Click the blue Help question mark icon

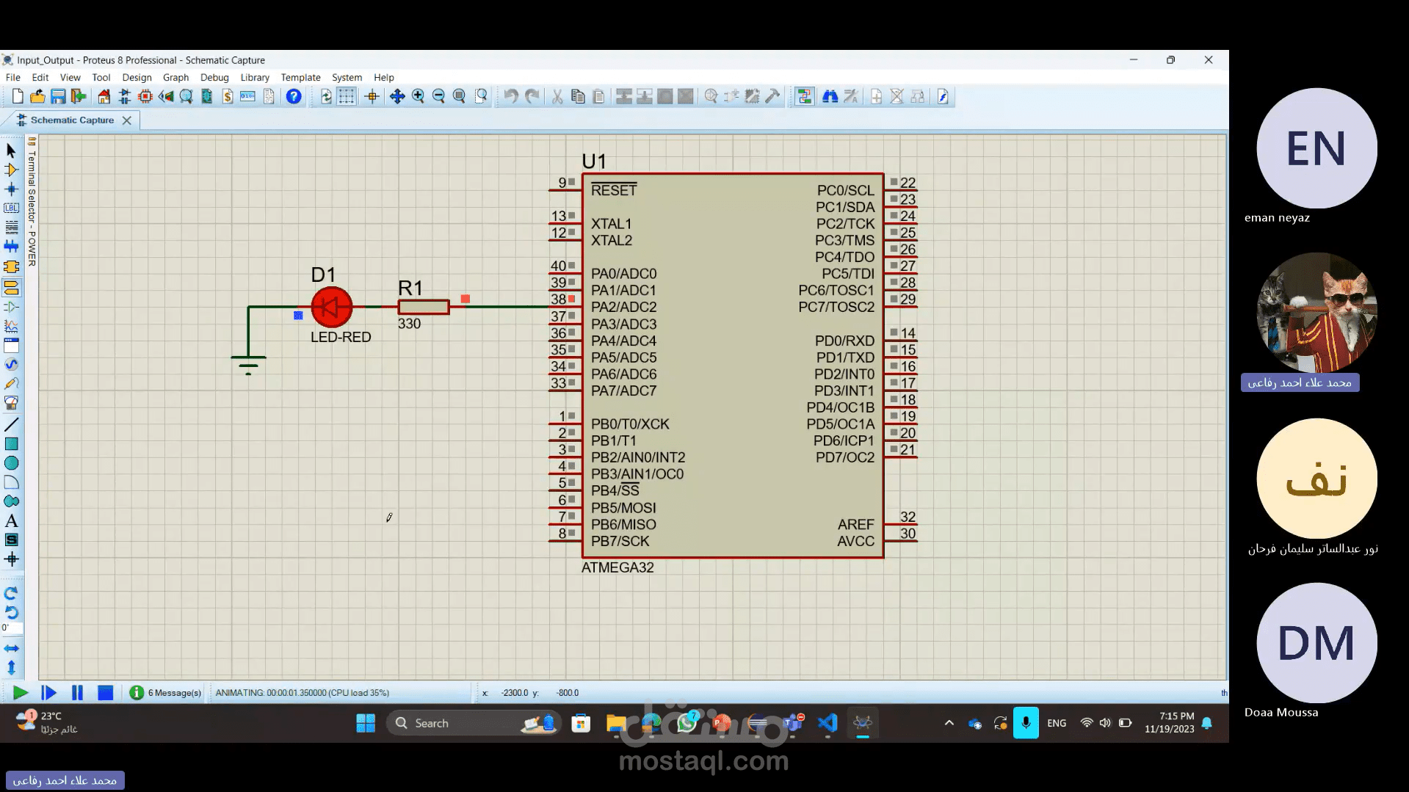(294, 96)
